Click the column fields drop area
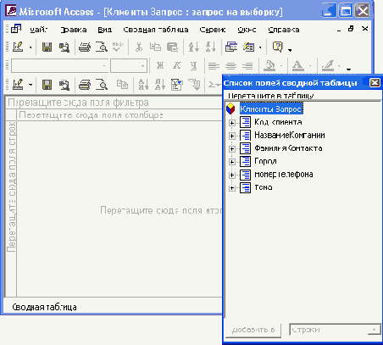 pos(119,115)
